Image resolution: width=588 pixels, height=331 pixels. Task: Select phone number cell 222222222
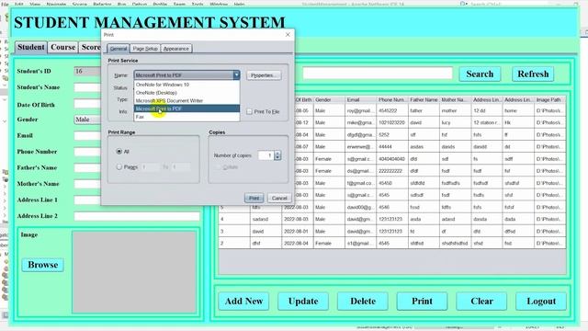coord(391,171)
